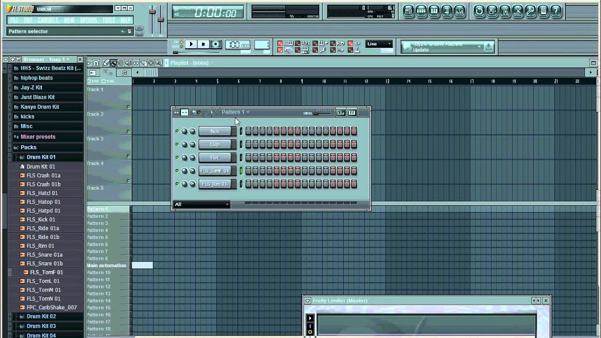The image size is (601, 338).
Task: Click Play in the transport panel
Action: click(191, 44)
